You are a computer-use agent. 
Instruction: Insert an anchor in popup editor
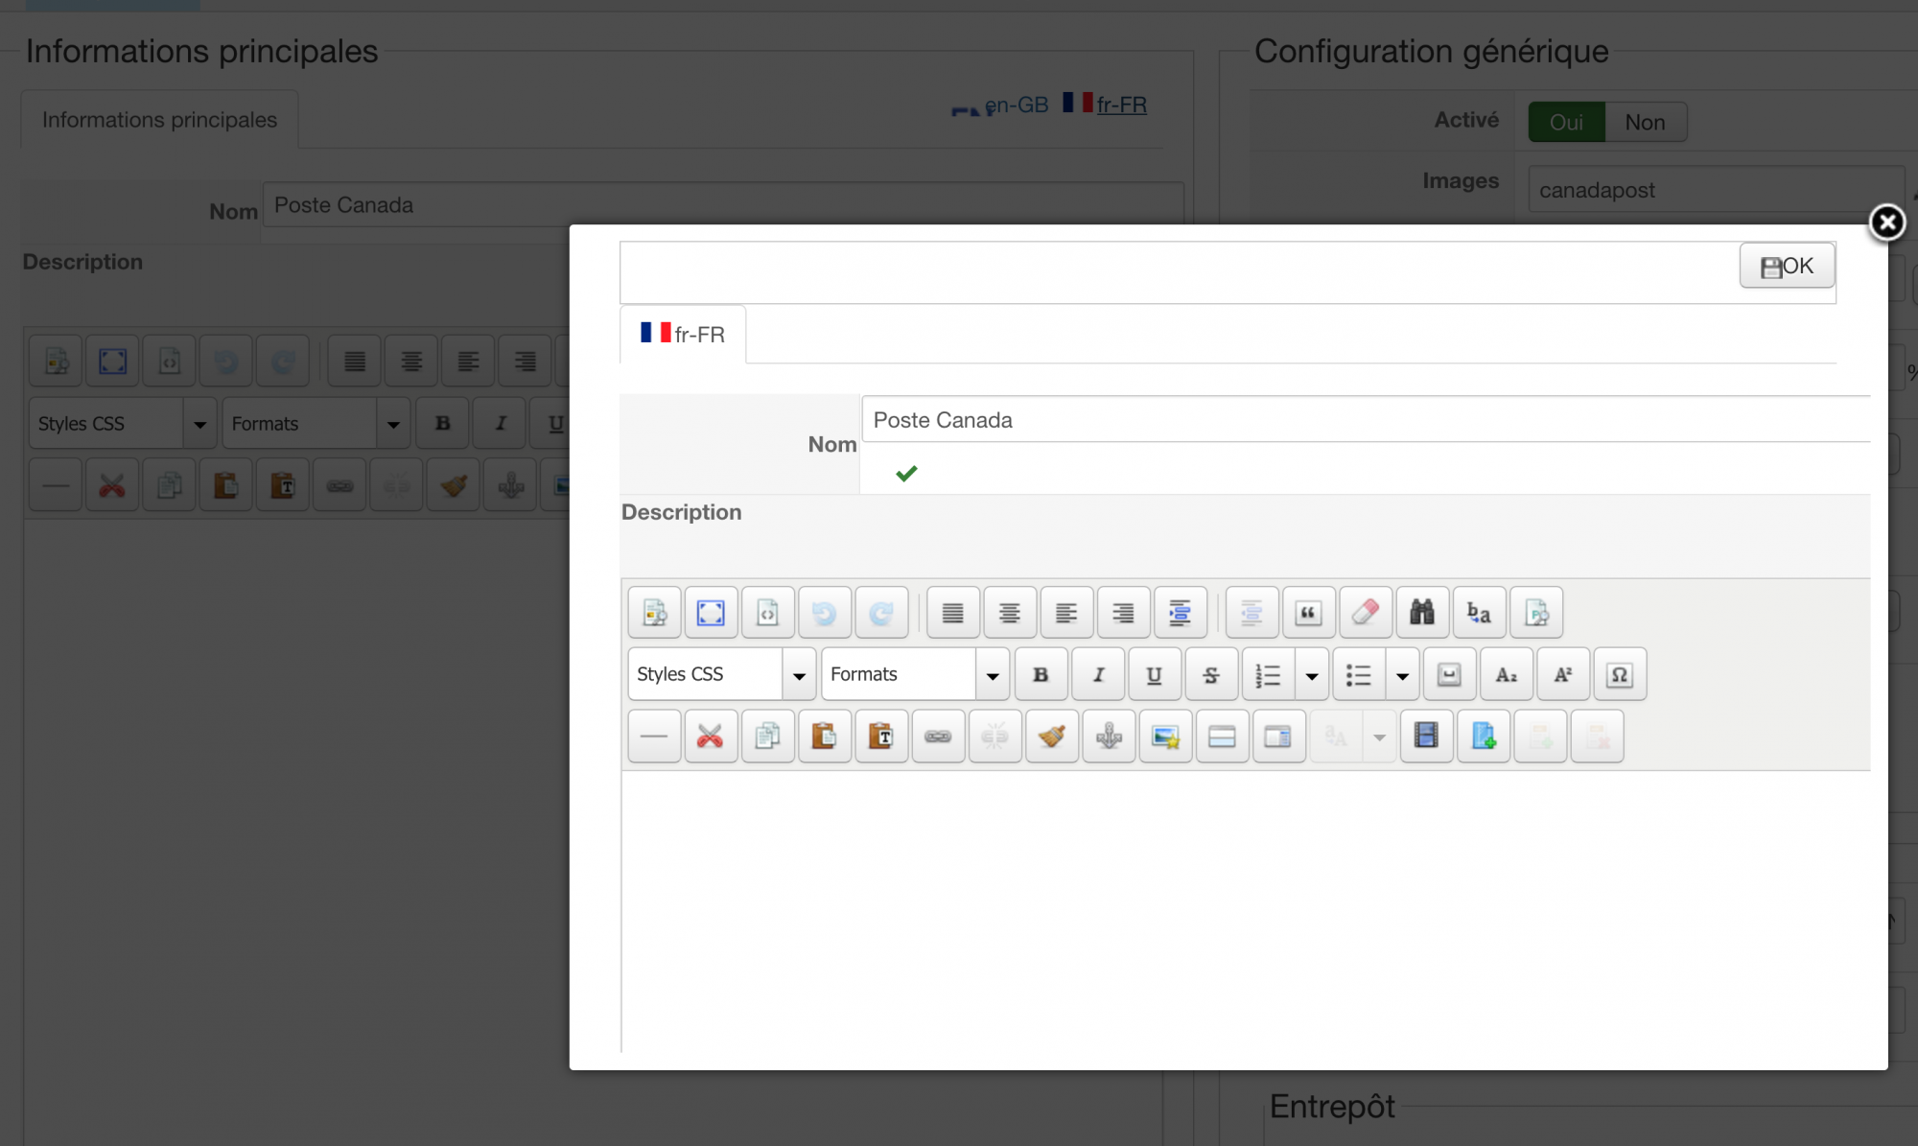(x=1109, y=737)
